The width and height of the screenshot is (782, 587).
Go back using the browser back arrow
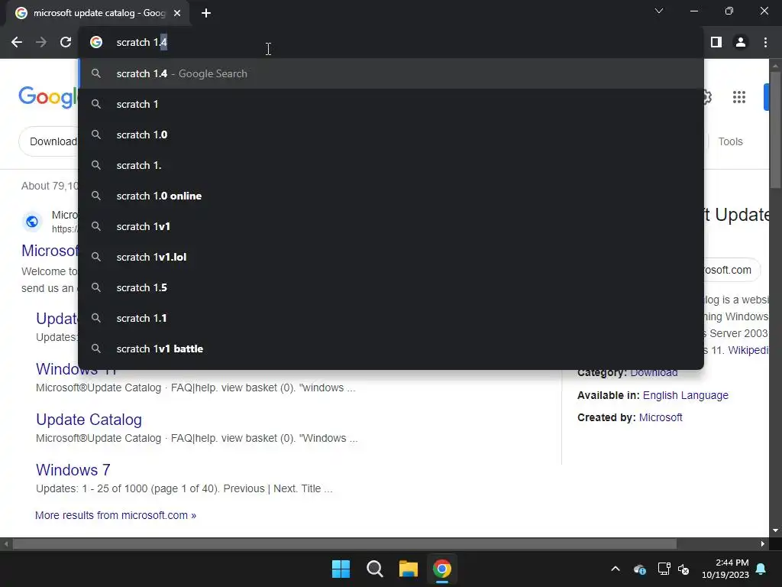pyautogui.click(x=17, y=43)
